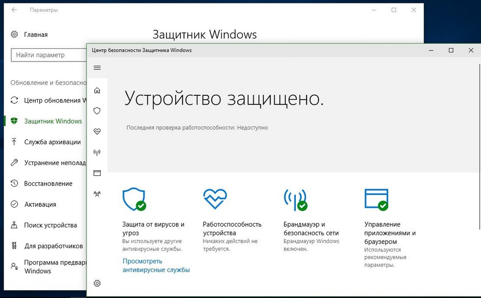Screen dimensions: 481x298
Task: Open Брандмауэр и безопасность сети heading
Action: (311, 229)
